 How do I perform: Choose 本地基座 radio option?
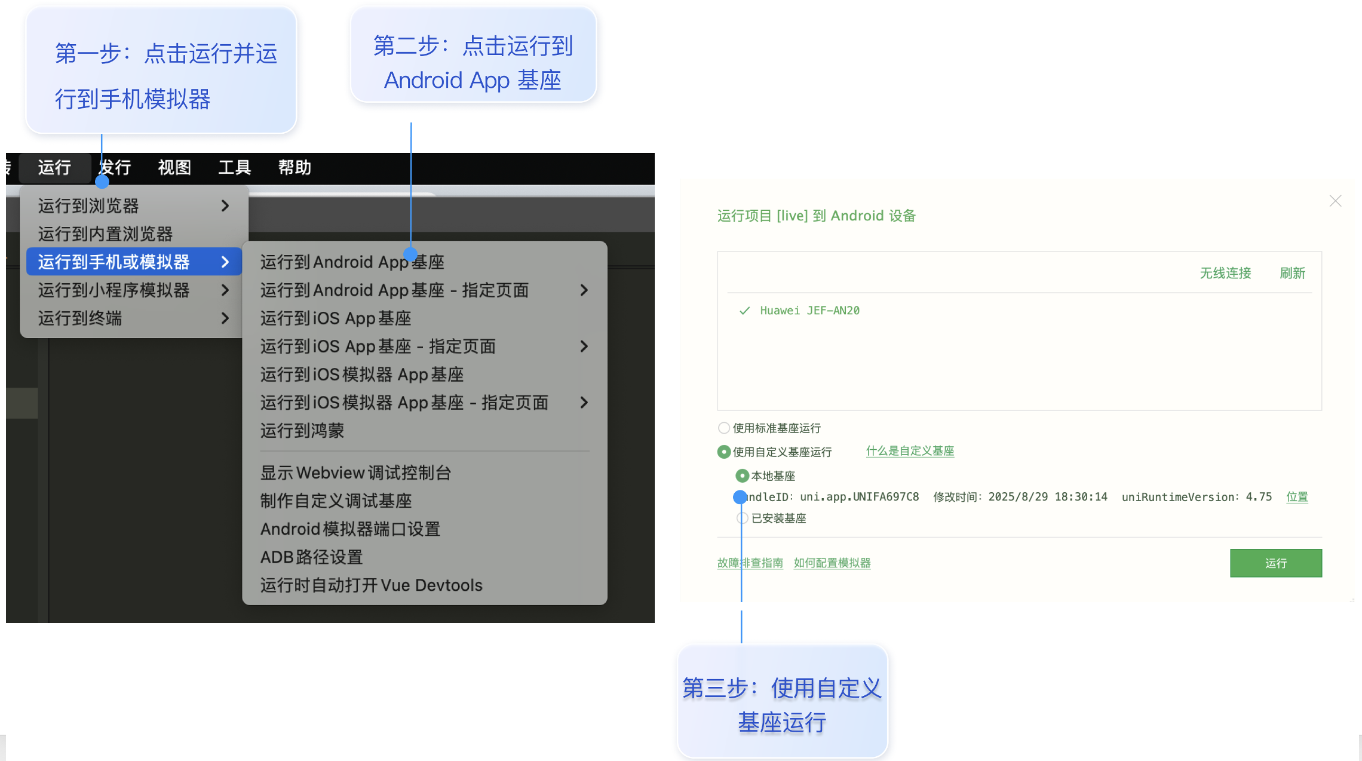pyautogui.click(x=742, y=476)
